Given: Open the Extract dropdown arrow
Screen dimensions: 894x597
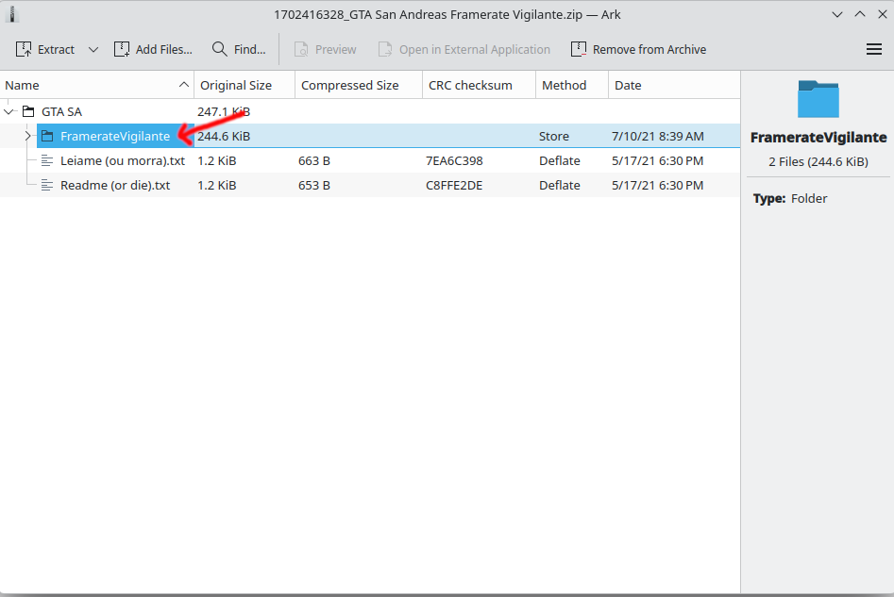Looking at the screenshot, I should point(93,50).
